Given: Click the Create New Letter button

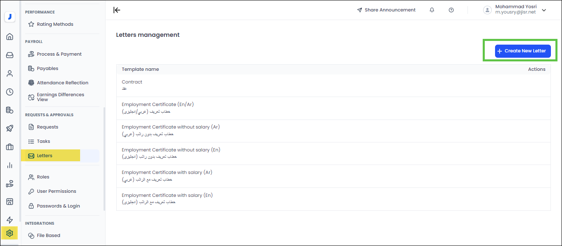Looking at the screenshot, I should point(522,51).
